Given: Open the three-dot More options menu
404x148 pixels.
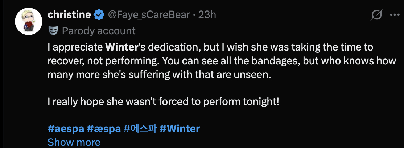Looking at the screenshot, I should [x=395, y=15].
